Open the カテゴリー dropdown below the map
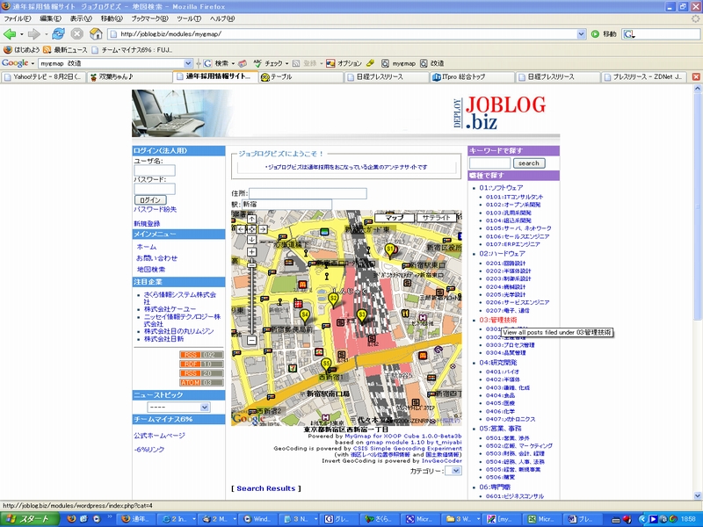 pyautogui.click(x=453, y=472)
